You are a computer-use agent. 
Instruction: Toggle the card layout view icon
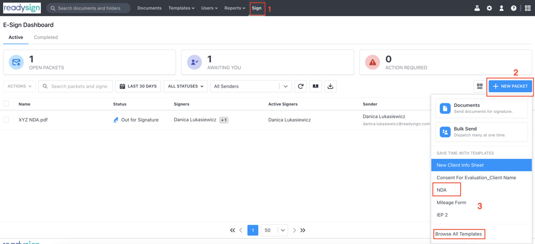(x=480, y=86)
